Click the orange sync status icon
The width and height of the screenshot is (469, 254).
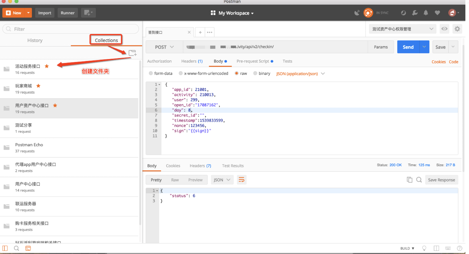click(x=368, y=13)
